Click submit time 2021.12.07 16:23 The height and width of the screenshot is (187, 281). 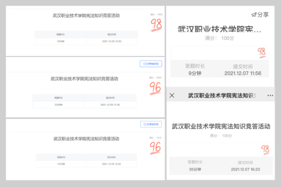point(245,169)
